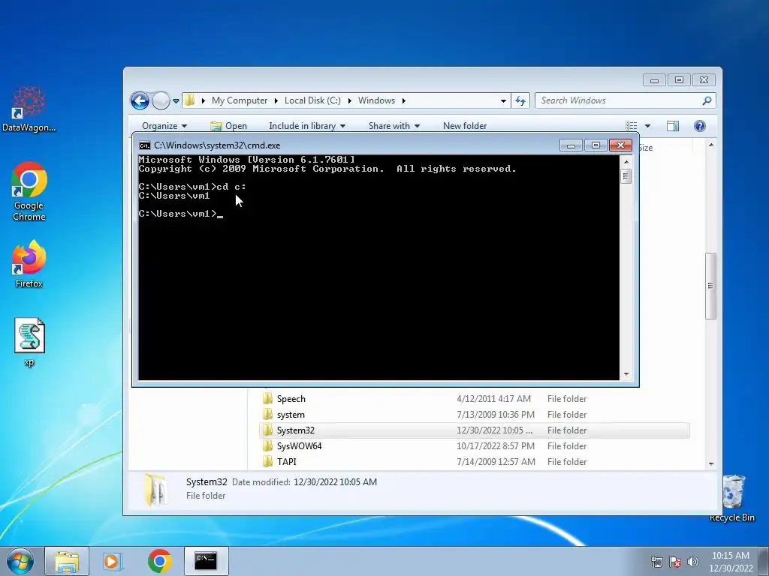The height and width of the screenshot is (576, 769).
Task: Open Windows Explorer from the taskbar
Action: click(x=67, y=561)
